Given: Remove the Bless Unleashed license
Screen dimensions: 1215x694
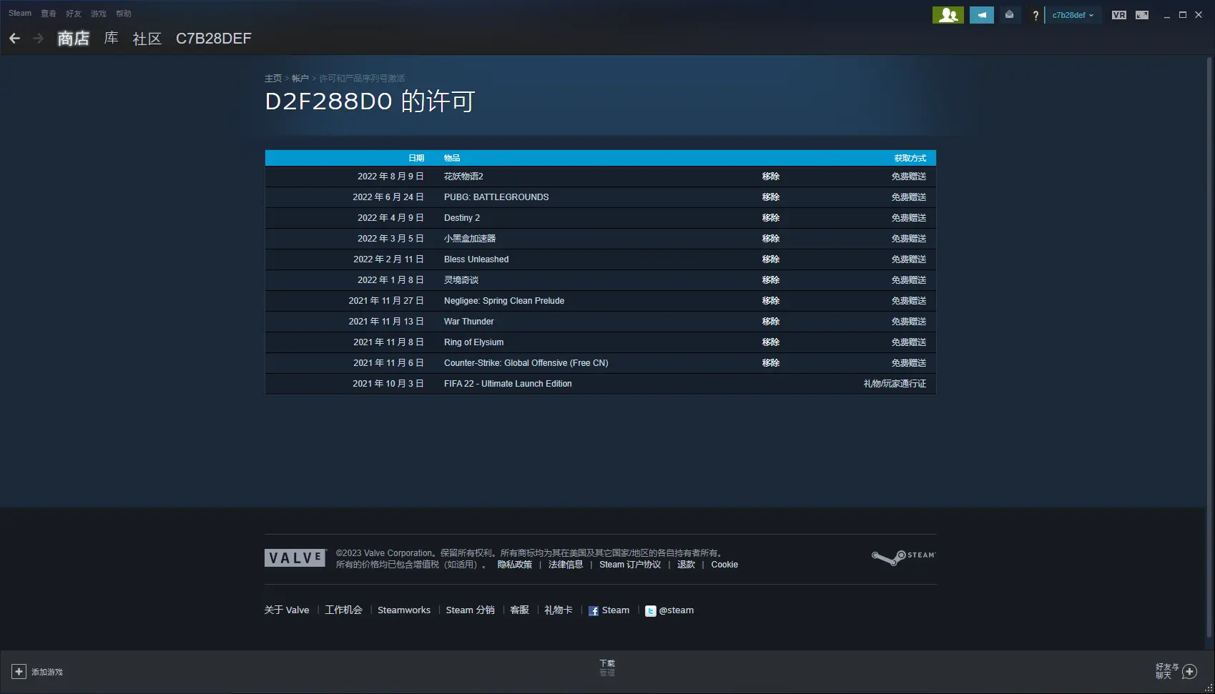Looking at the screenshot, I should (x=771, y=259).
